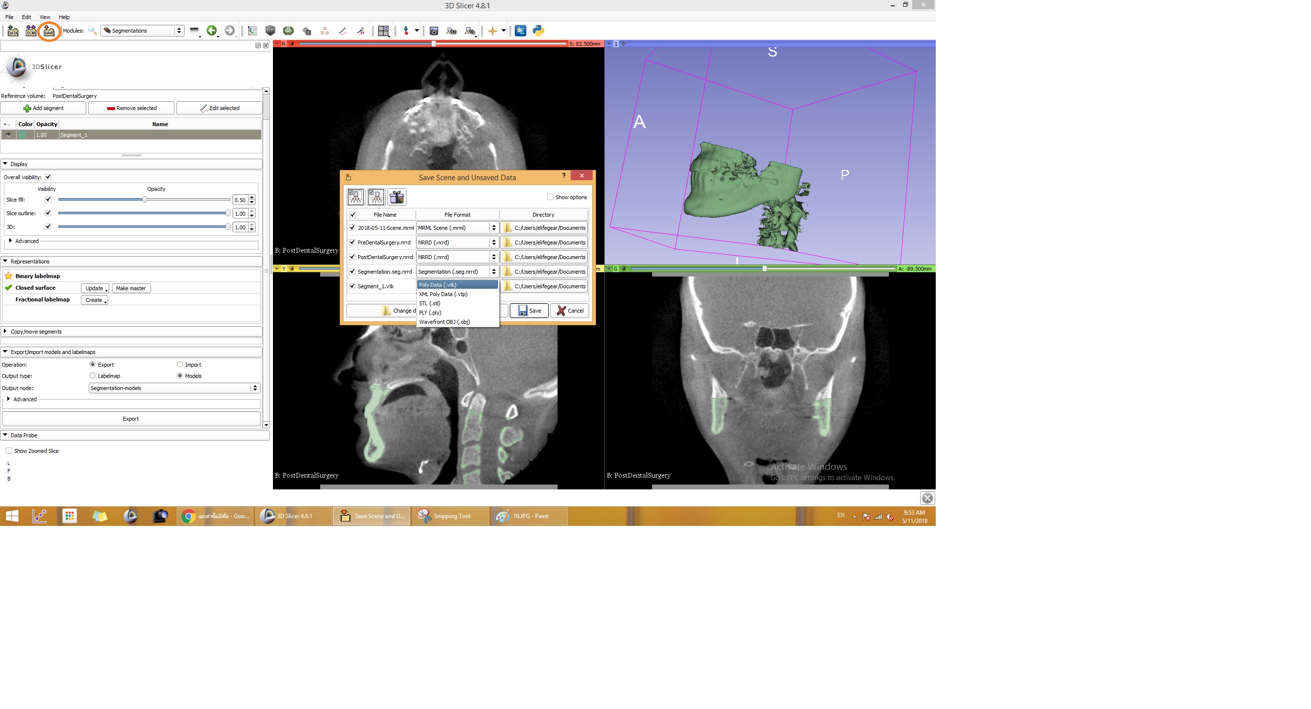Click the Save button in dialog
Screen dimensions: 1311x709
coord(529,311)
